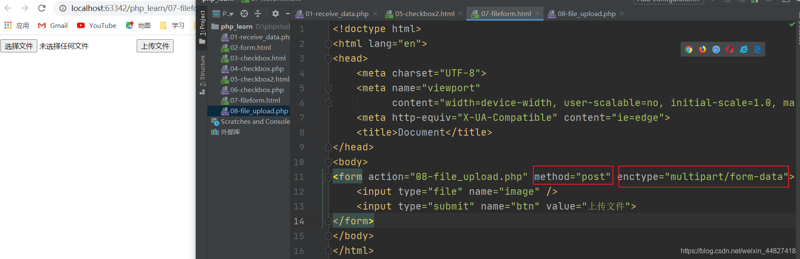800x259 pixels.
Task: Open the page in Firefox from the browser popup
Action: 702,49
